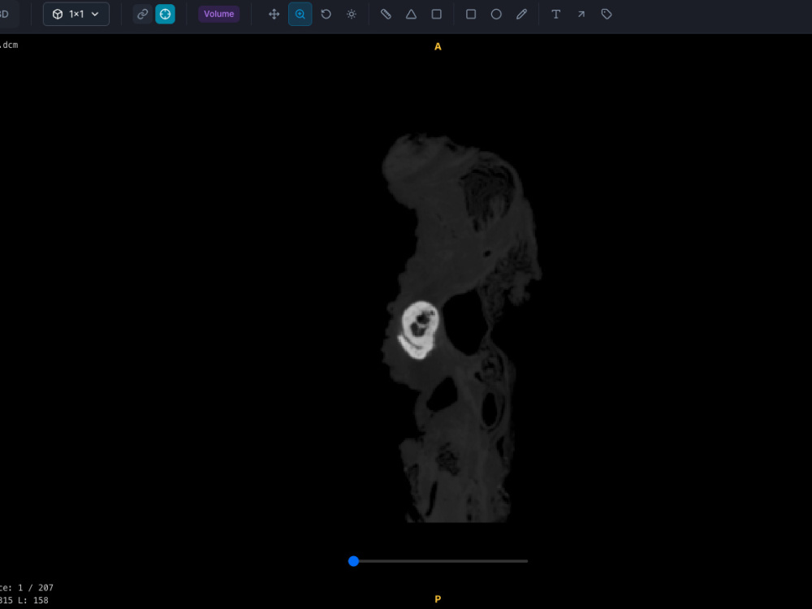Click the .dcm filename label
Screen dimensions: 812x609
click(x=9, y=45)
